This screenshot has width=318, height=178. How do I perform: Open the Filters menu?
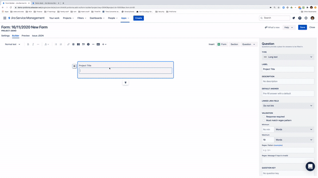(x=82, y=18)
